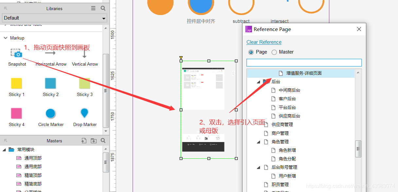Click the intersect label on canvas
The image size is (398, 192).
tap(280, 21)
